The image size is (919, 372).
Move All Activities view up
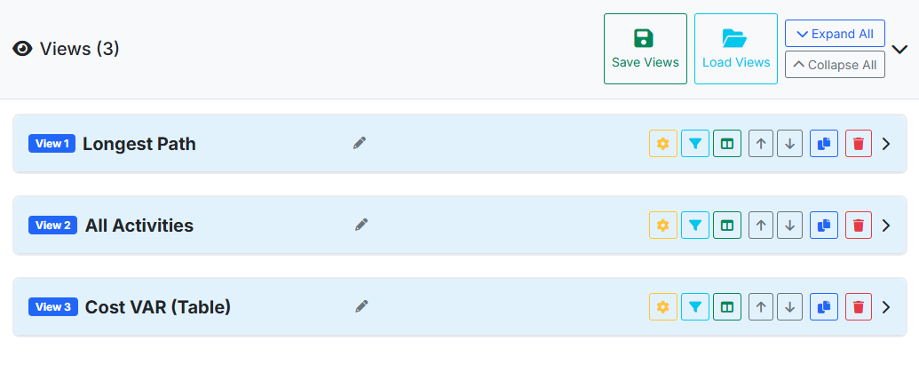(762, 226)
